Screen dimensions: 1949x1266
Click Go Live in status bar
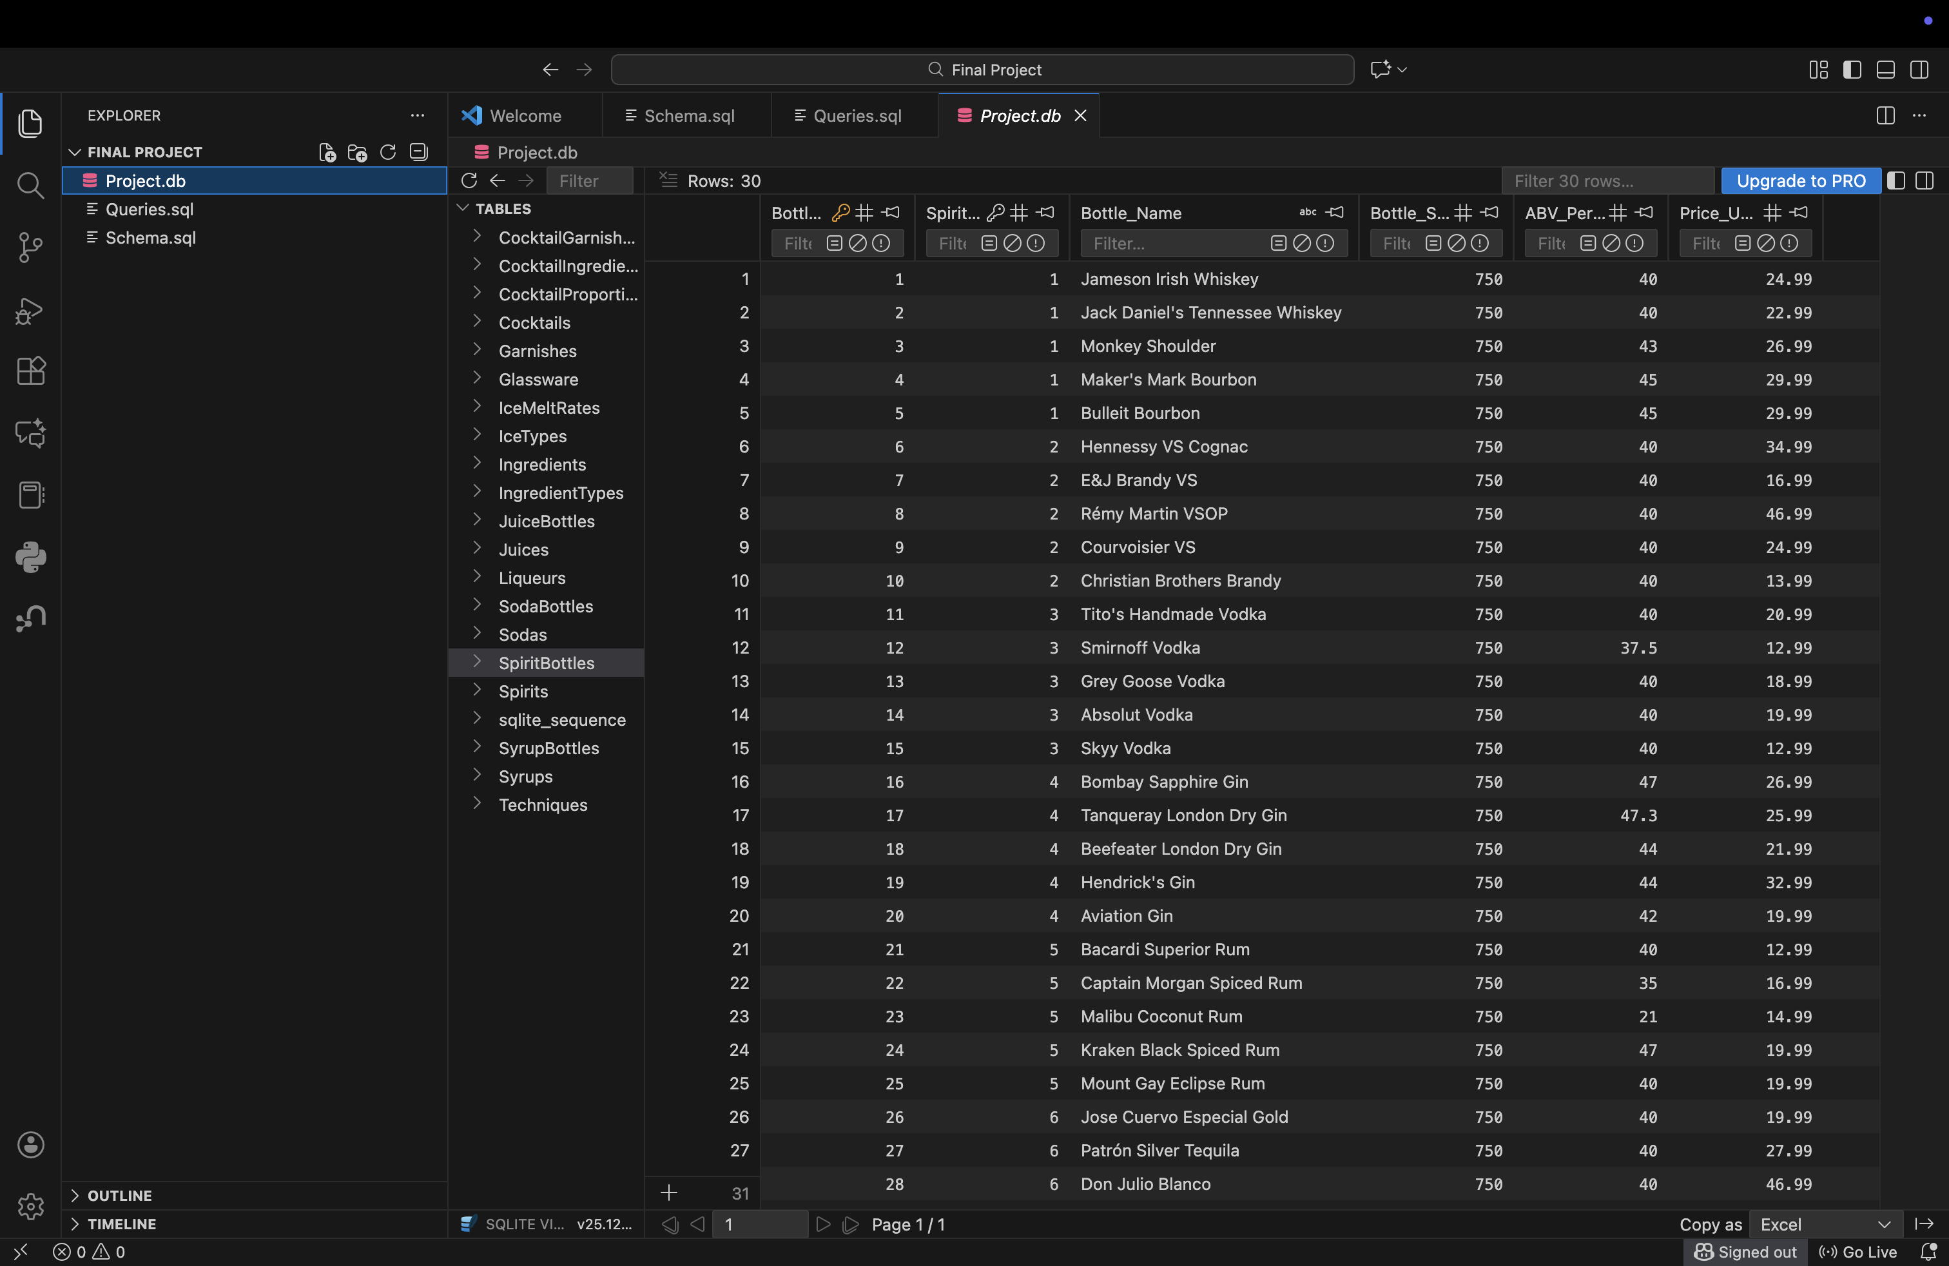(x=1858, y=1252)
